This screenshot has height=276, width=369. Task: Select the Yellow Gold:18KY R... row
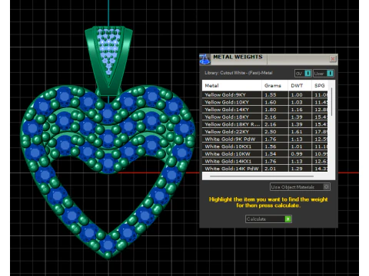coord(265,124)
